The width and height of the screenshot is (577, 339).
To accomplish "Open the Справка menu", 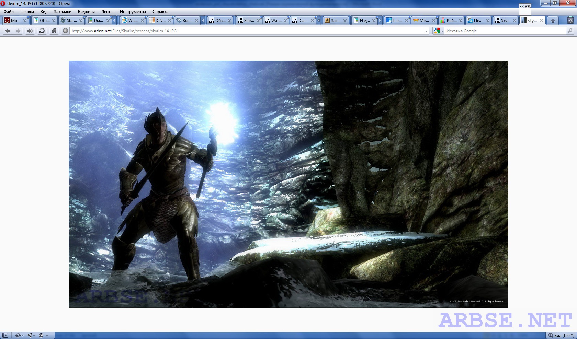I will [160, 12].
